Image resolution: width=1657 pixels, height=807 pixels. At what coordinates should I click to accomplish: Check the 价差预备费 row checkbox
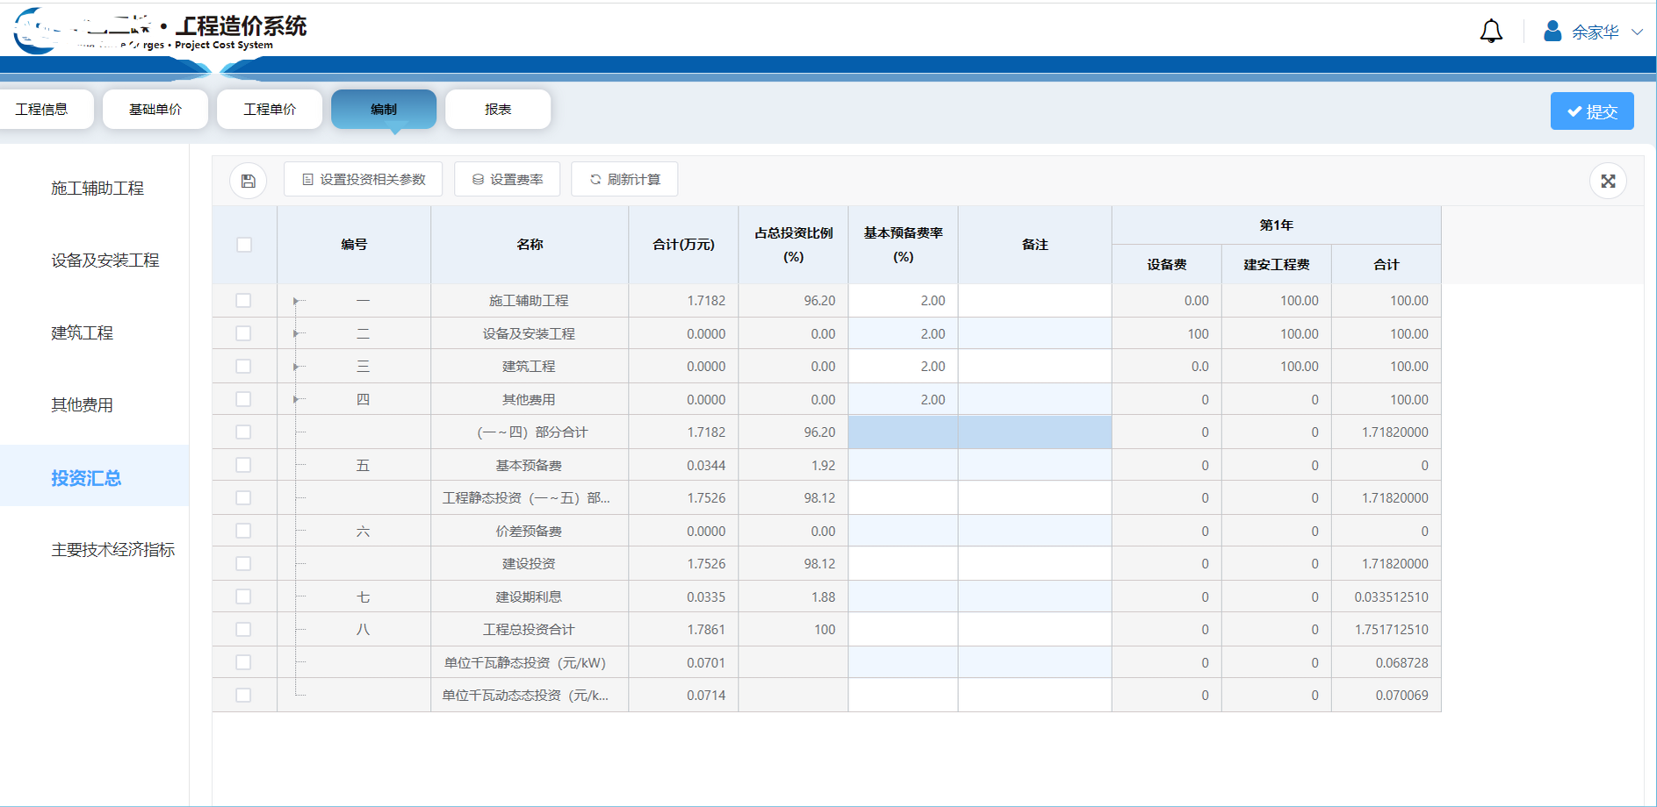244,531
